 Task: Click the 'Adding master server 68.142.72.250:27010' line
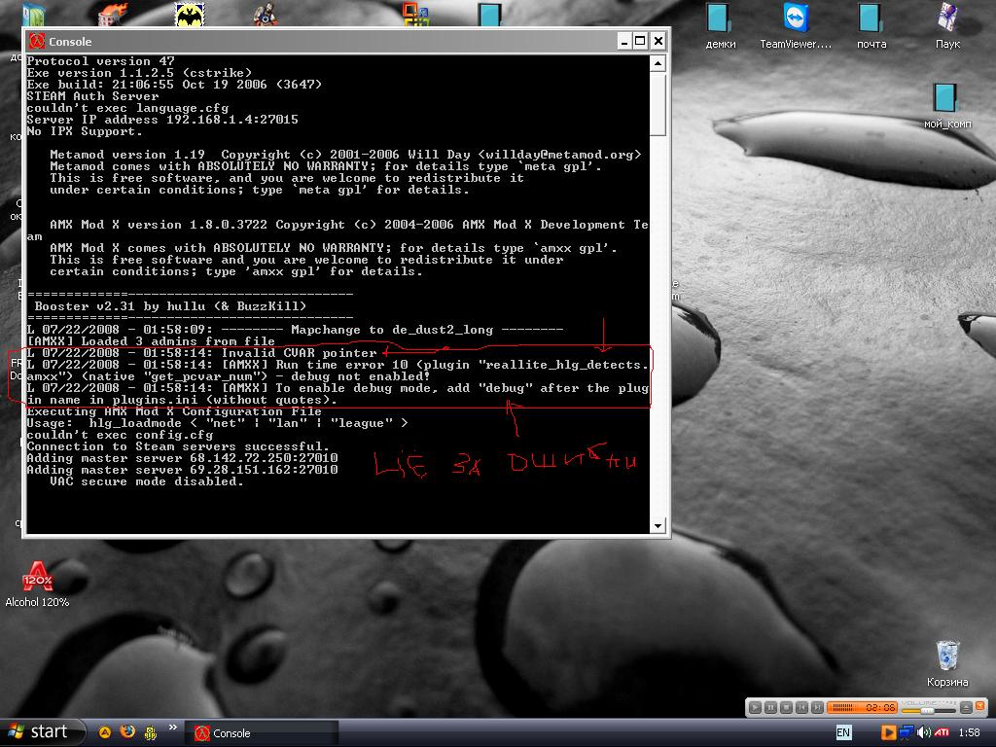pos(182,458)
